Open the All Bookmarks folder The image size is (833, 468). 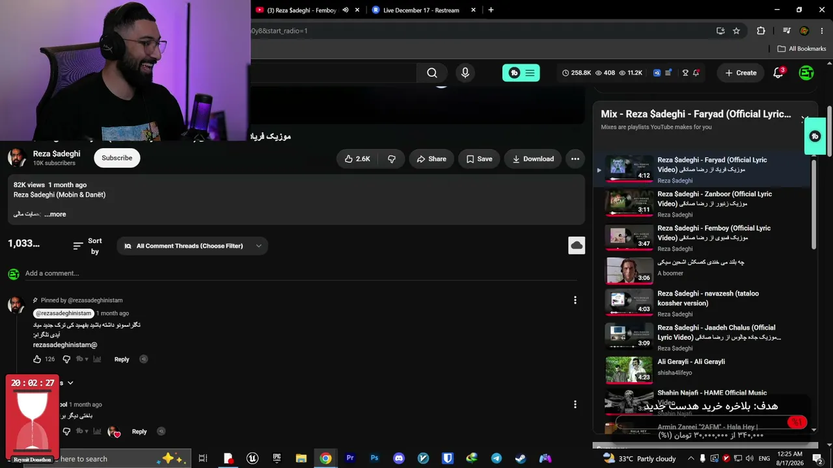pos(801,49)
